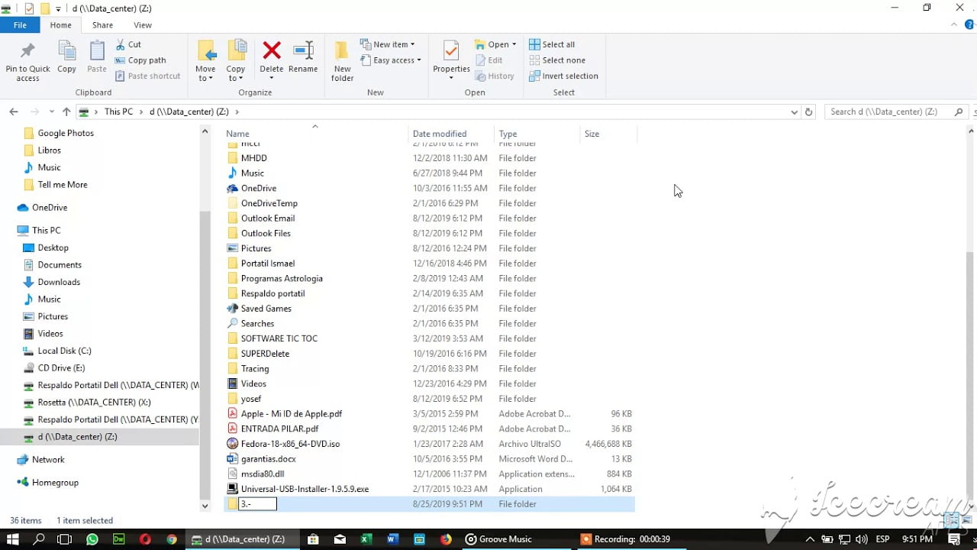Select Homegroup in the navigation pane

click(55, 483)
